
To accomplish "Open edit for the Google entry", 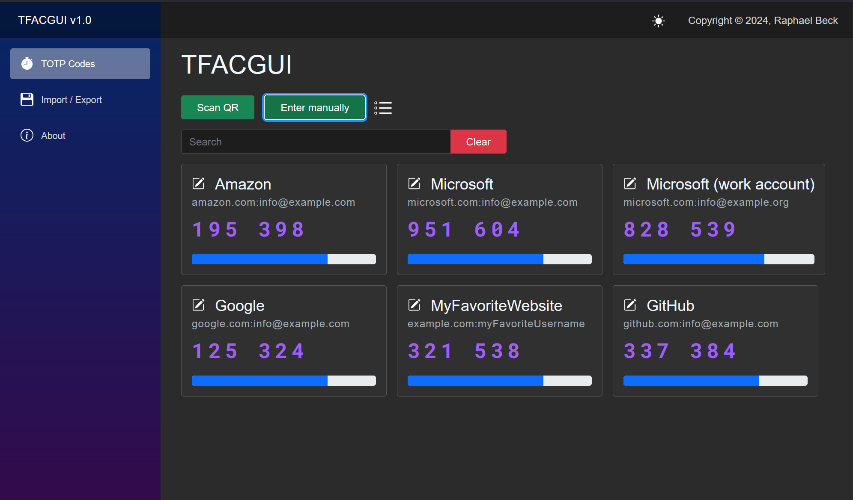I will click(198, 305).
